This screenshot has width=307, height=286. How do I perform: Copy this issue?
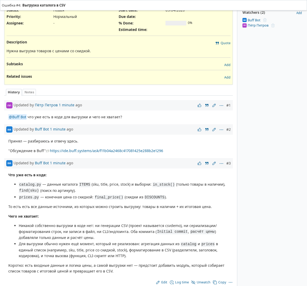pyautogui.click(x=220, y=282)
